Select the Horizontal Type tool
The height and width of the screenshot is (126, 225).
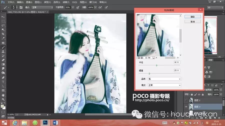coord(3,82)
